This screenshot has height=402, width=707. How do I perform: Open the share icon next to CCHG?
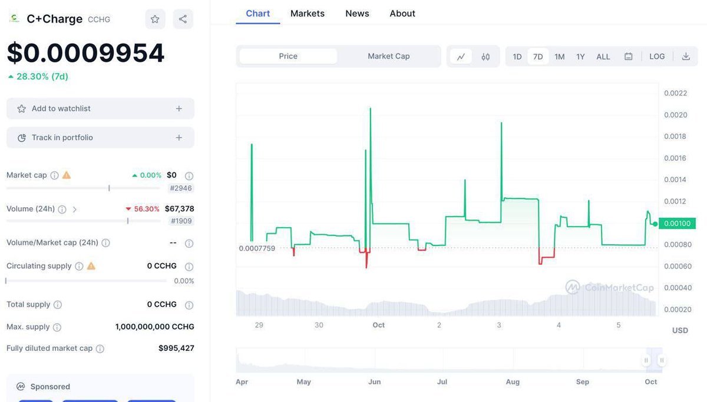pyautogui.click(x=183, y=19)
